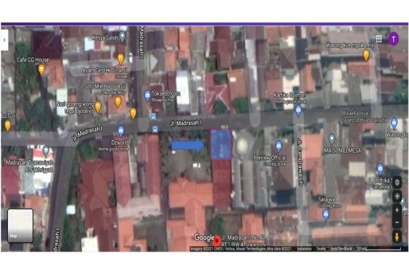Screen dimensions: 409x268
Task: Switch to Map layer thumbnail
Action: click(x=20, y=225)
